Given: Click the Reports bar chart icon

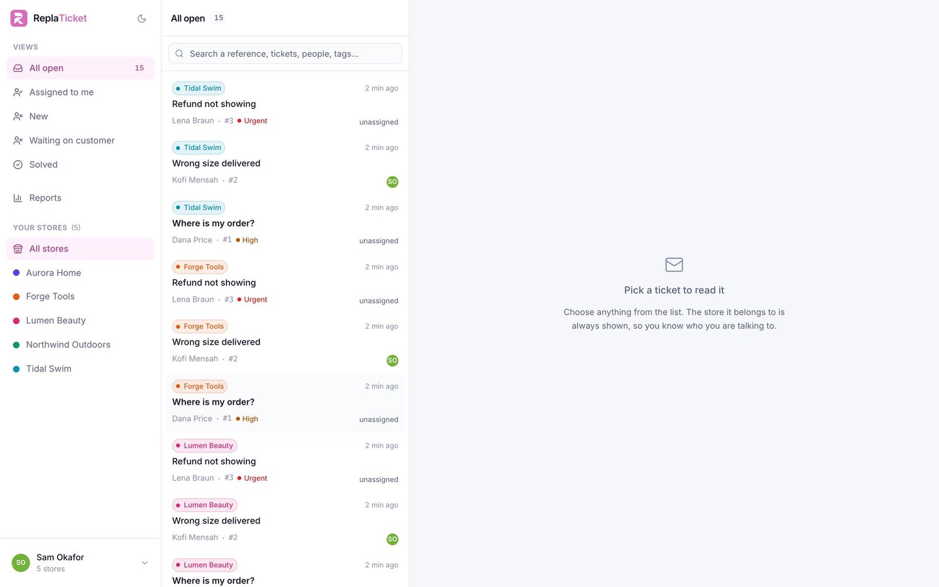Looking at the screenshot, I should pyautogui.click(x=18, y=198).
